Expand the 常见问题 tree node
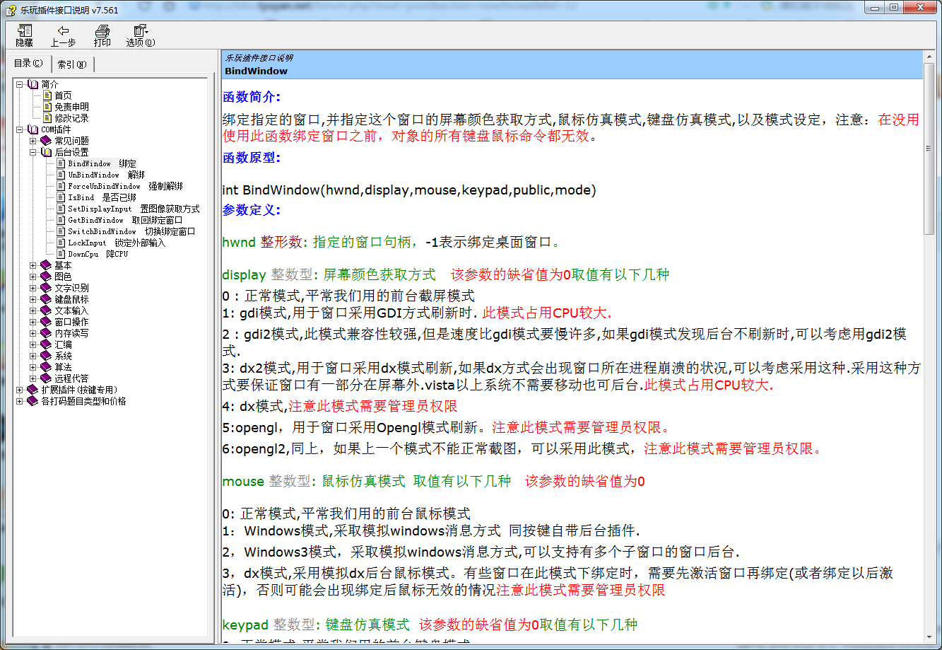 (33, 141)
